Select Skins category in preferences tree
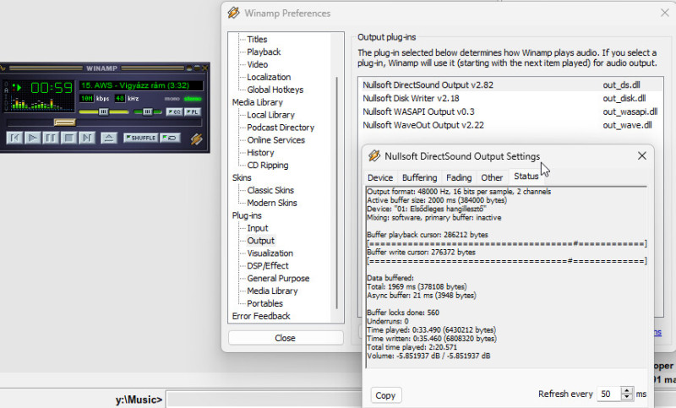Image resolution: width=676 pixels, height=408 pixels. tap(242, 177)
